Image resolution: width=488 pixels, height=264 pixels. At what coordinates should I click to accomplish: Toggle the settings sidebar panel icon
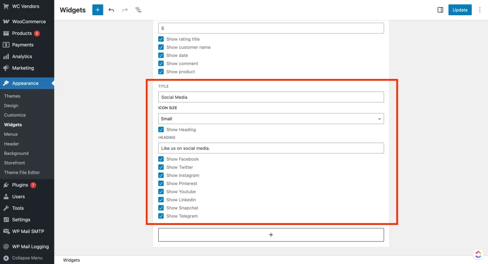(440, 10)
